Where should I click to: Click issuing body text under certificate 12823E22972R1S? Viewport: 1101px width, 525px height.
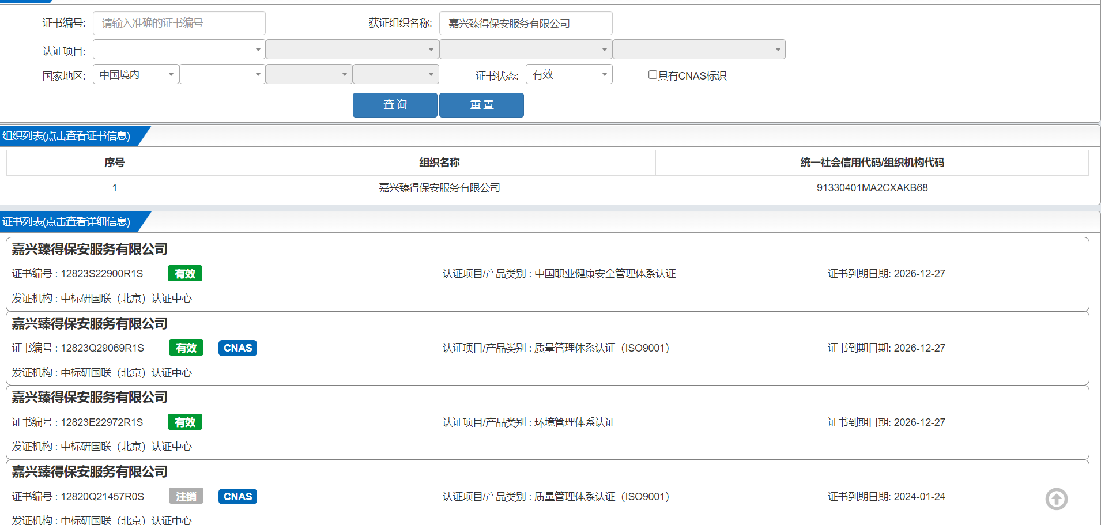tap(102, 447)
